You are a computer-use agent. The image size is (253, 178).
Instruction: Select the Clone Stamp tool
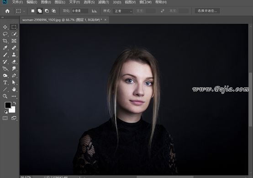(14, 55)
